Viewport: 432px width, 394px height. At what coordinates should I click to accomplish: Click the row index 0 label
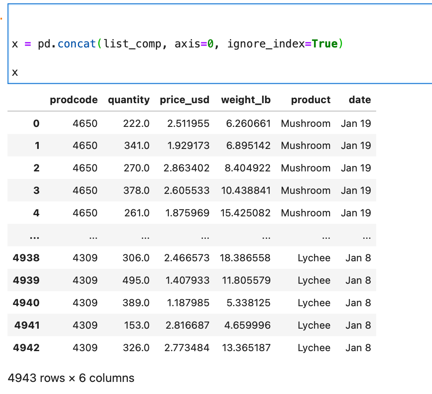pos(36,124)
